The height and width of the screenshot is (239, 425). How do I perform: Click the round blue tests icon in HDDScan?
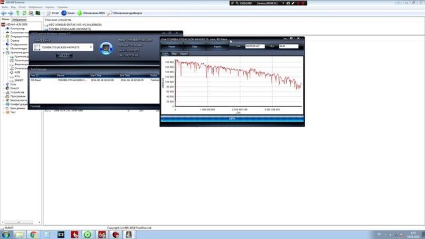point(106,48)
